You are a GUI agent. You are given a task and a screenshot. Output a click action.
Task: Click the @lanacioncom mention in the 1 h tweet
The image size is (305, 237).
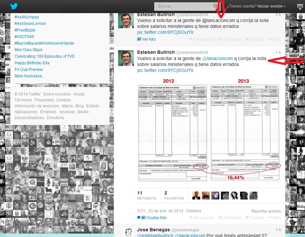(x=218, y=58)
